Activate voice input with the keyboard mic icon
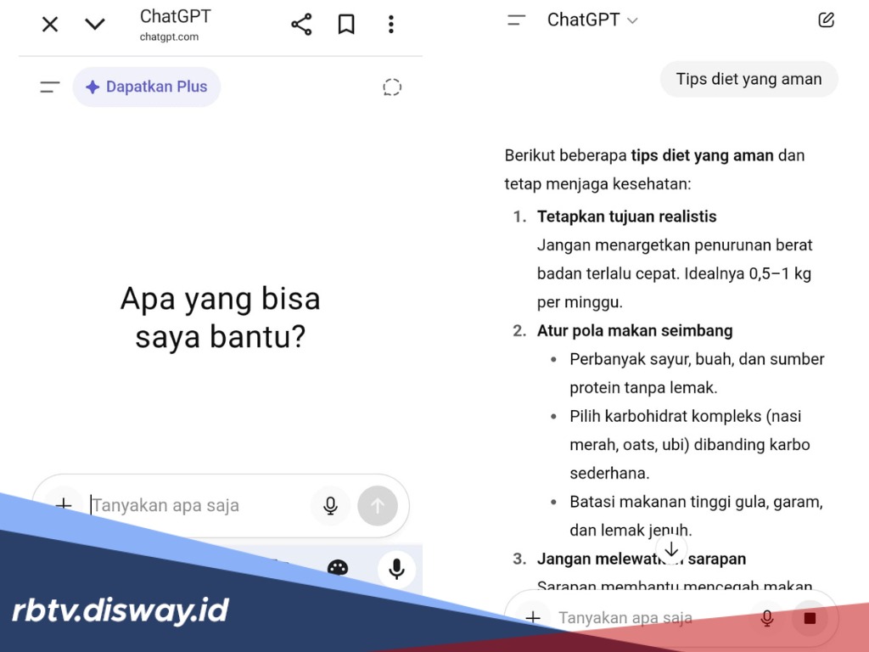The width and height of the screenshot is (869, 652). pos(396,569)
